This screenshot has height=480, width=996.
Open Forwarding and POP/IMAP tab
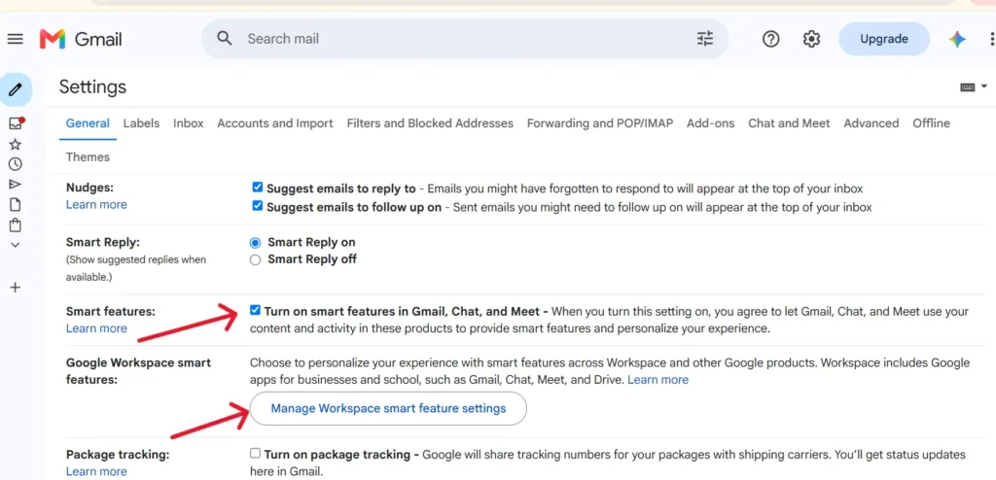(599, 123)
